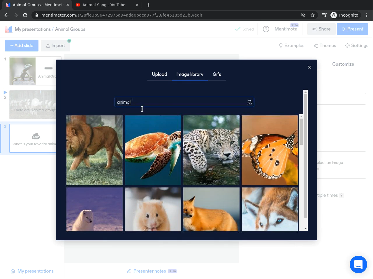The height and width of the screenshot is (279, 373).
Task: Choose the red fox image
Action: (211, 209)
